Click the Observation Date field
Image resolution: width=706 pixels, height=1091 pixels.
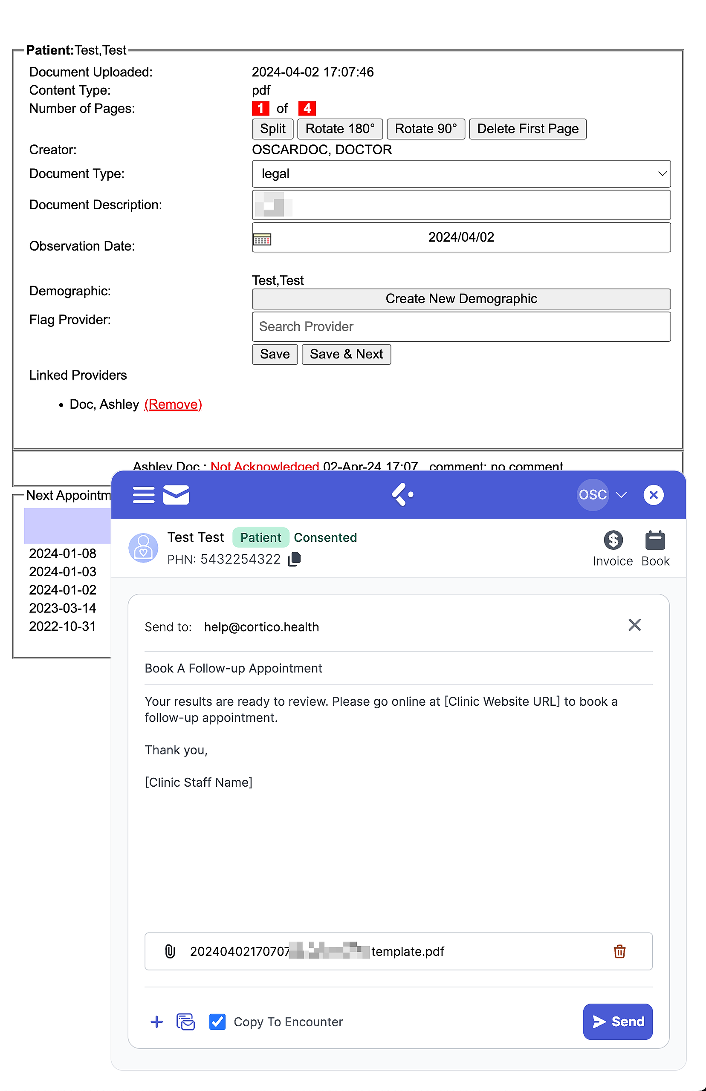pyautogui.click(x=461, y=237)
